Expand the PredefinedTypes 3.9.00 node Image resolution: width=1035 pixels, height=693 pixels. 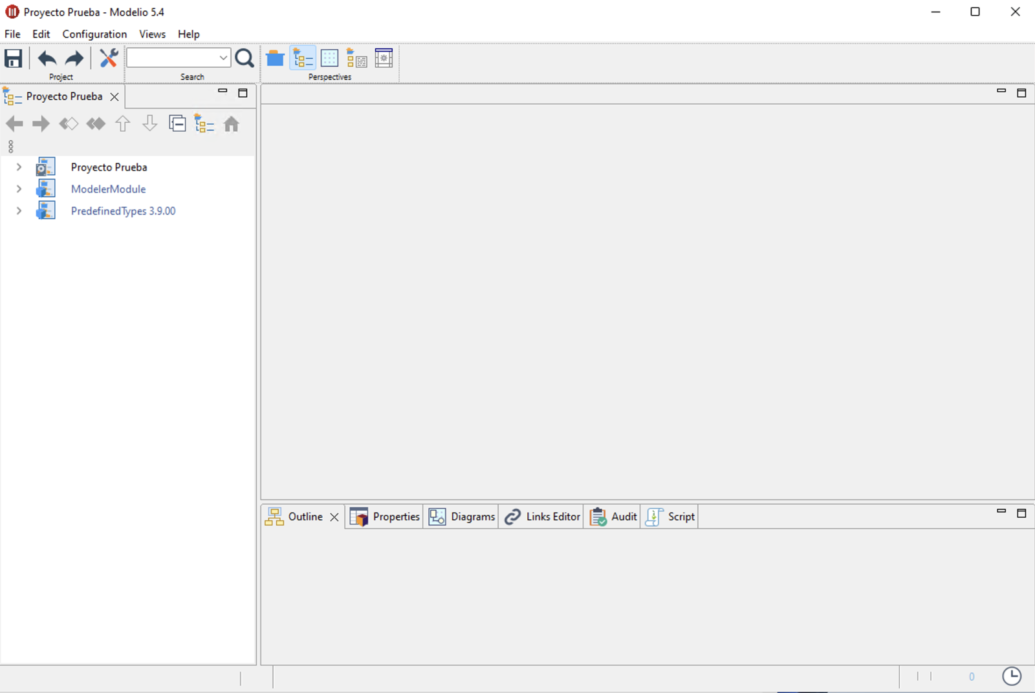point(19,211)
